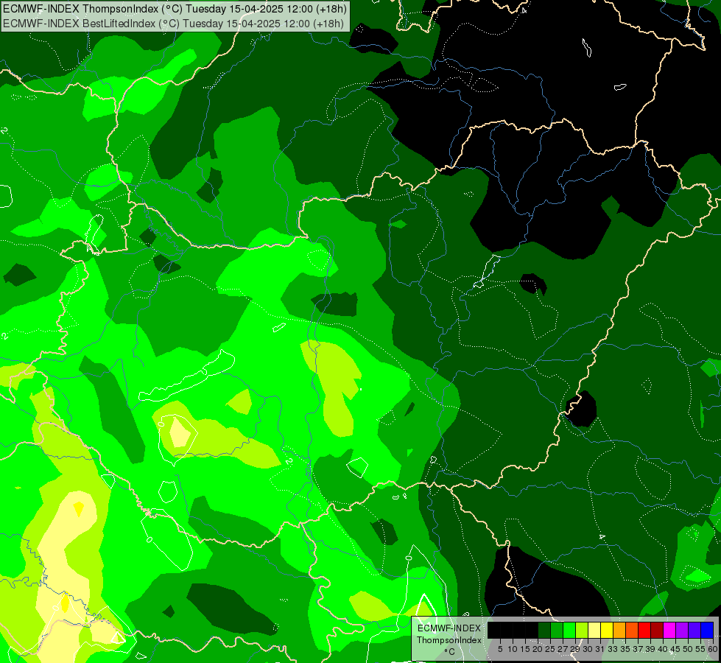Click the legend value '39'
Image resolution: width=721 pixels, height=663 pixels.
click(x=650, y=649)
